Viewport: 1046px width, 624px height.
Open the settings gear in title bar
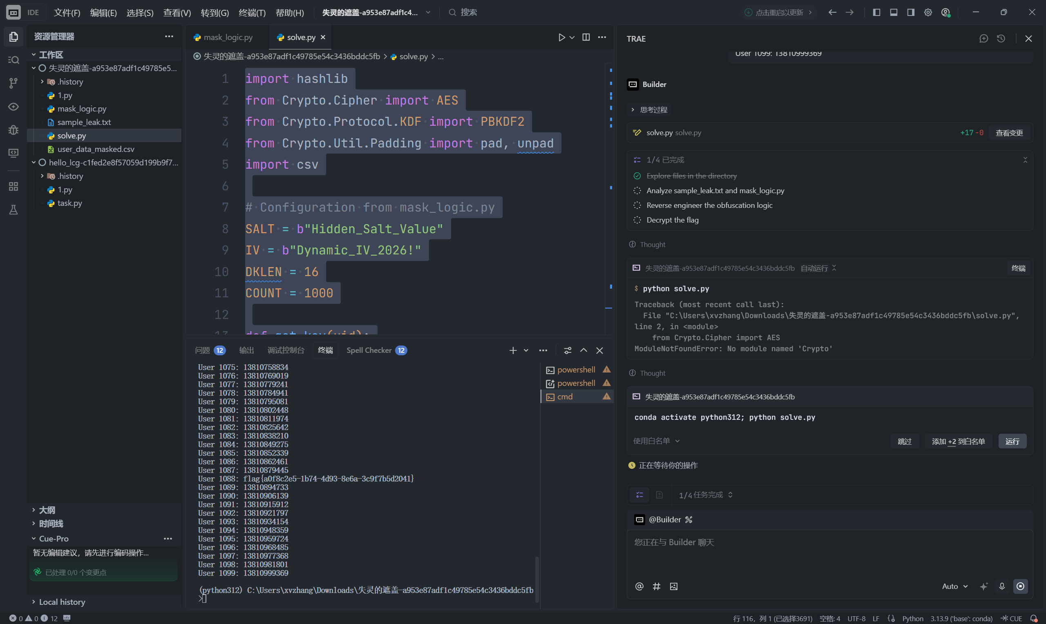928,13
